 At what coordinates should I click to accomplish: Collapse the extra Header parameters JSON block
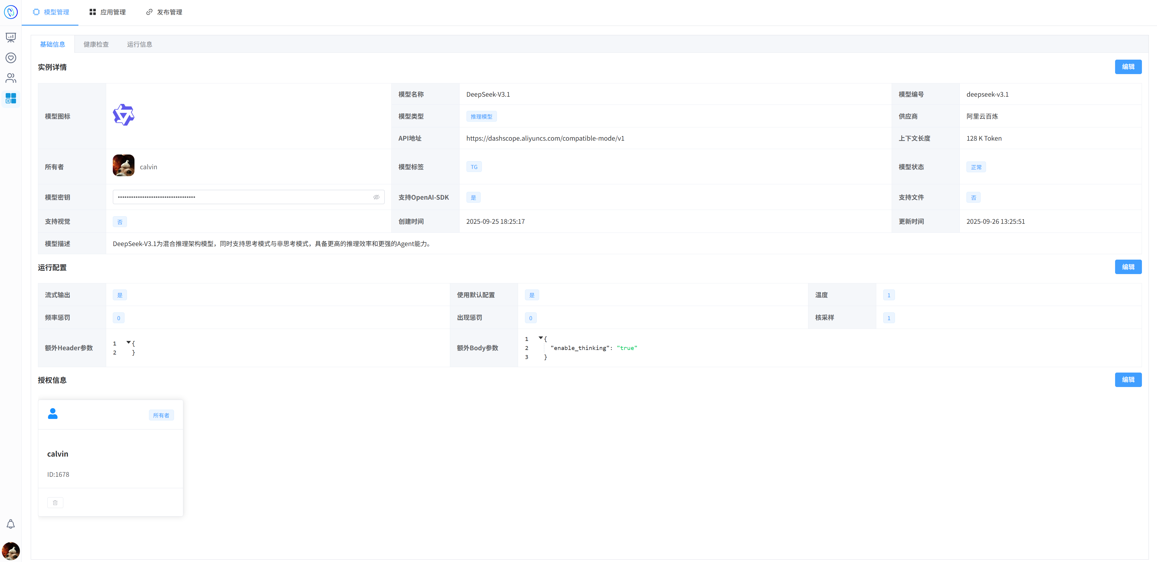[x=128, y=343]
